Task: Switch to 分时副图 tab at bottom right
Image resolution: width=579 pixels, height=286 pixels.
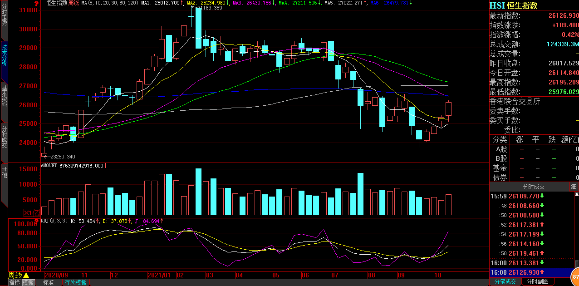Action: 537,281
